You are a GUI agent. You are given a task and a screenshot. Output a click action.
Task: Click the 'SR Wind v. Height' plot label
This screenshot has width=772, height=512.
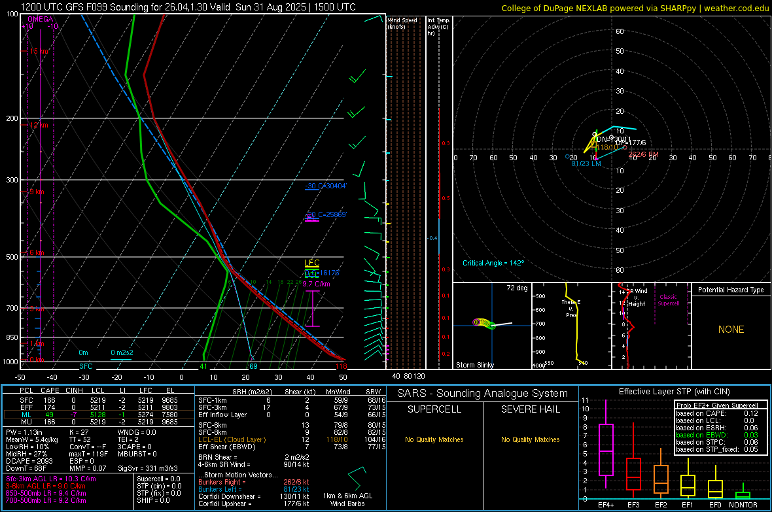[637, 298]
